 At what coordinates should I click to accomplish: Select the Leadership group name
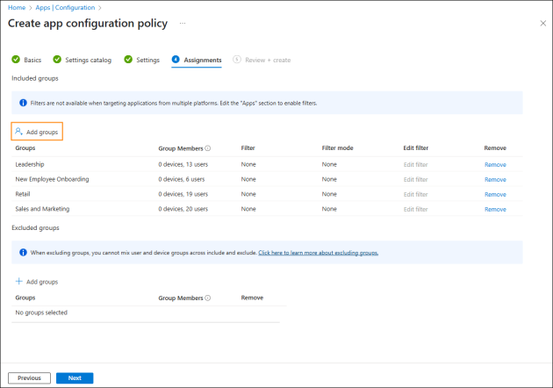pyautogui.click(x=30, y=164)
